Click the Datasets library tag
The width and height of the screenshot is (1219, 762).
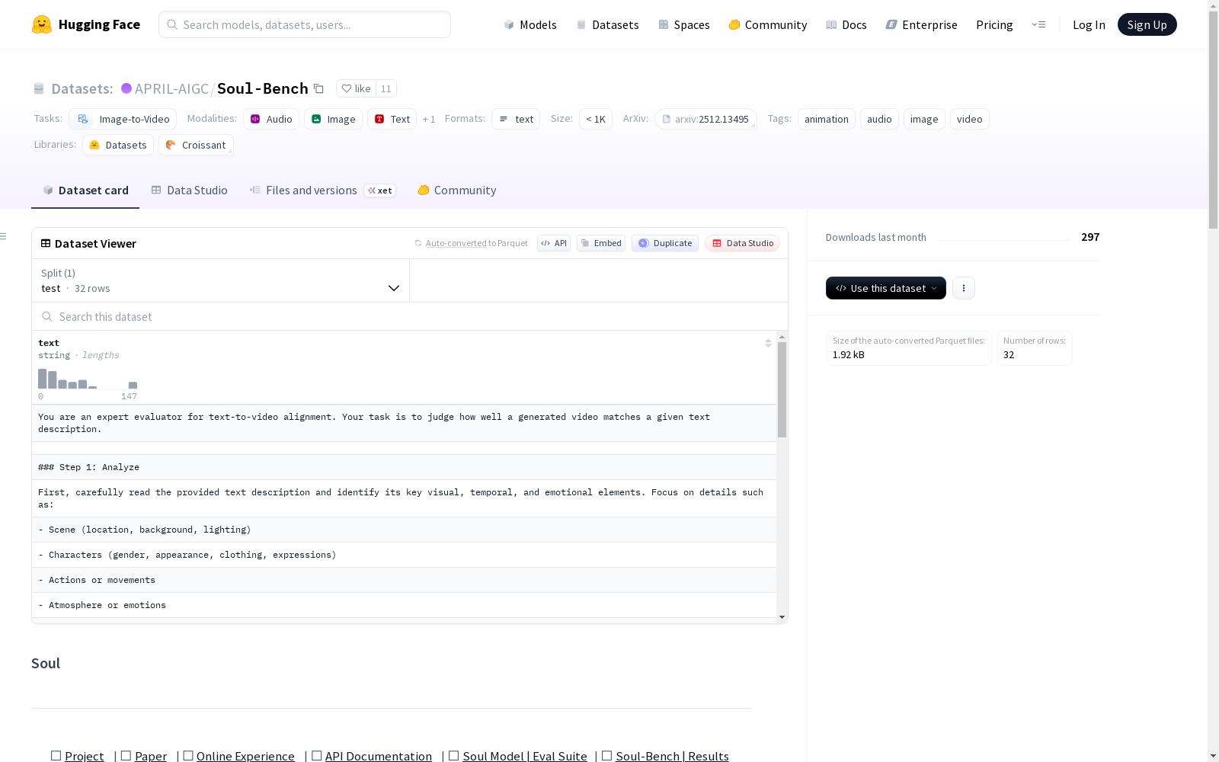(x=118, y=145)
